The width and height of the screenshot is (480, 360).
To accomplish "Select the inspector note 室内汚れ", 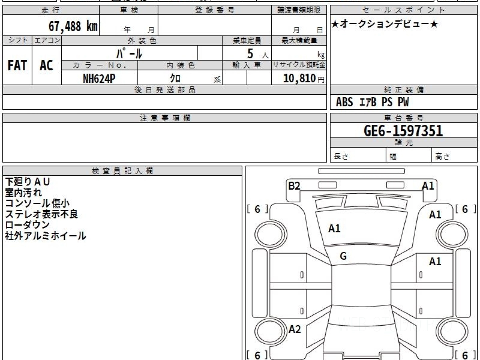I will pyautogui.click(x=24, y=192).
